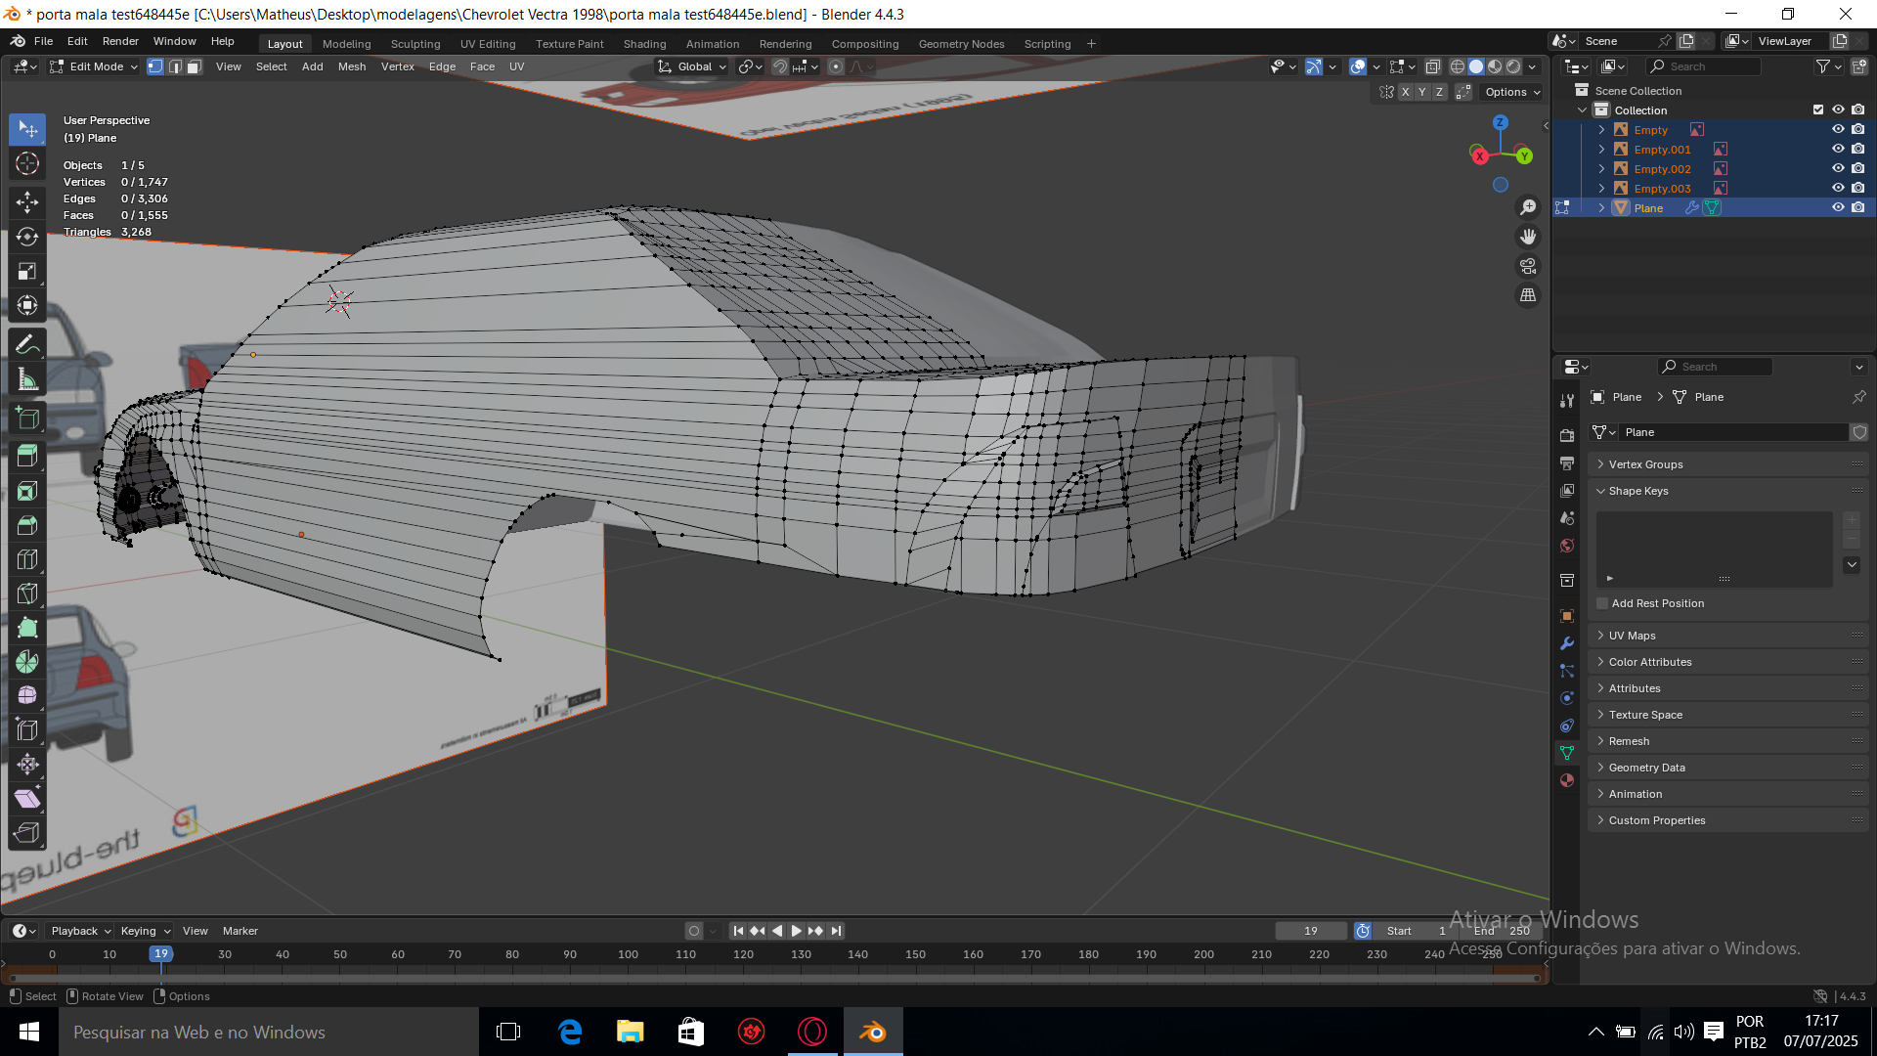Toggle X-ray view in header

point(1433,66)
